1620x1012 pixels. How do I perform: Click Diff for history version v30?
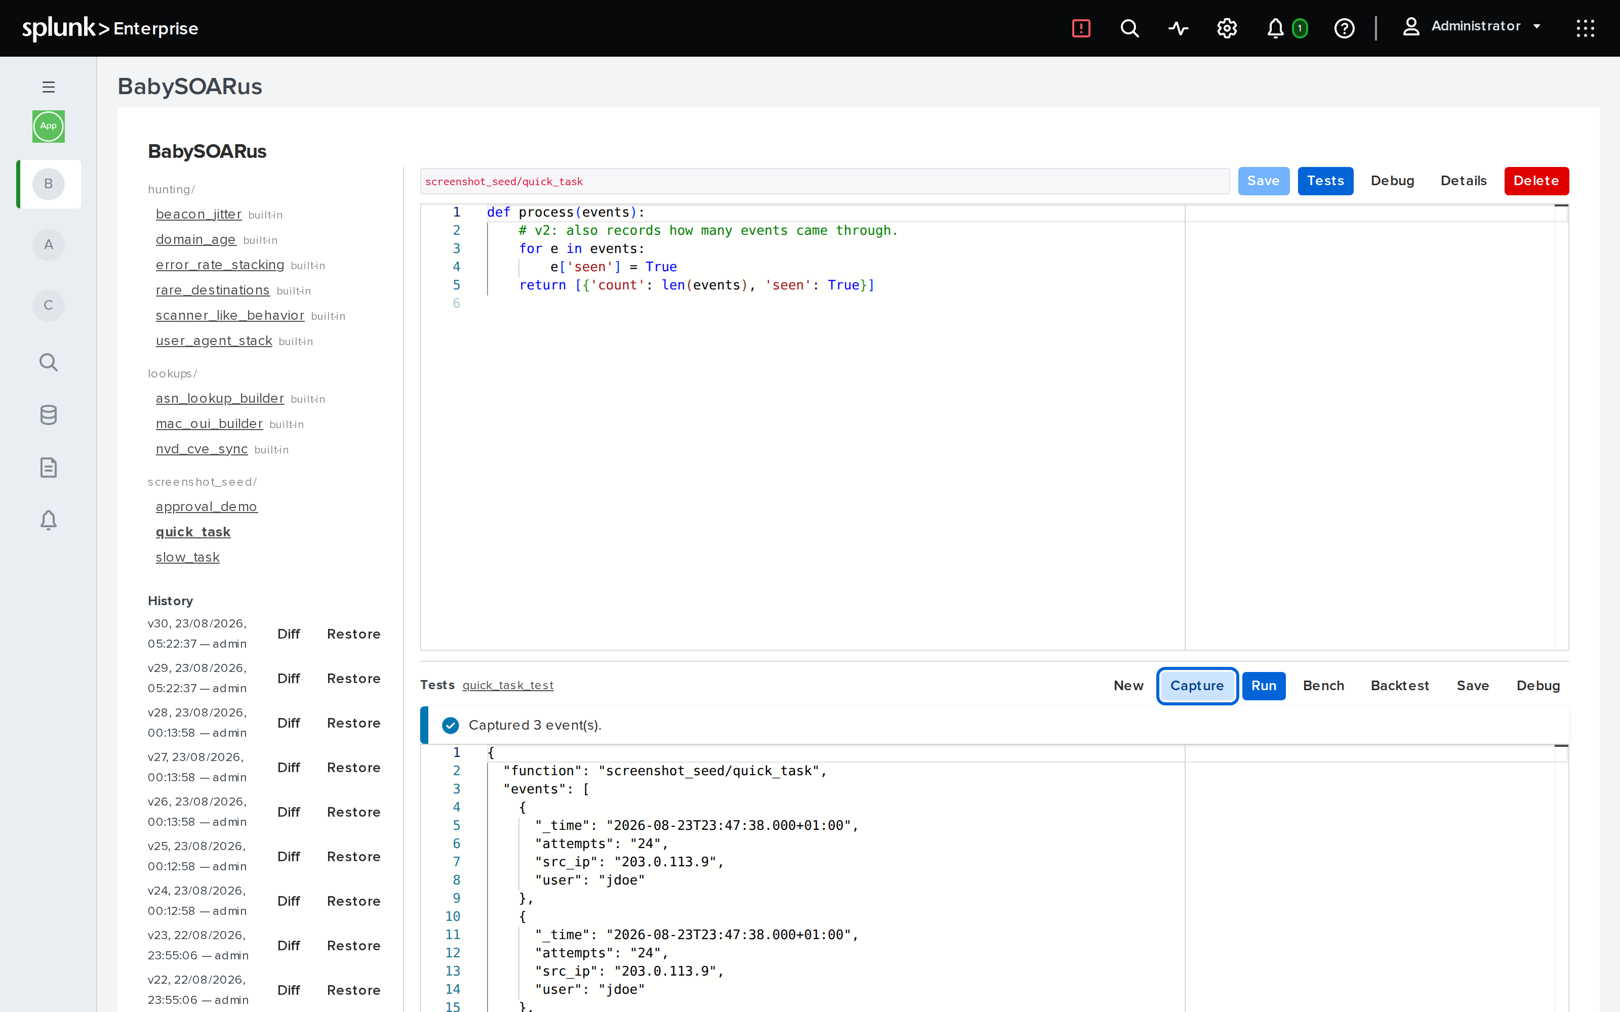coord(289,634)
